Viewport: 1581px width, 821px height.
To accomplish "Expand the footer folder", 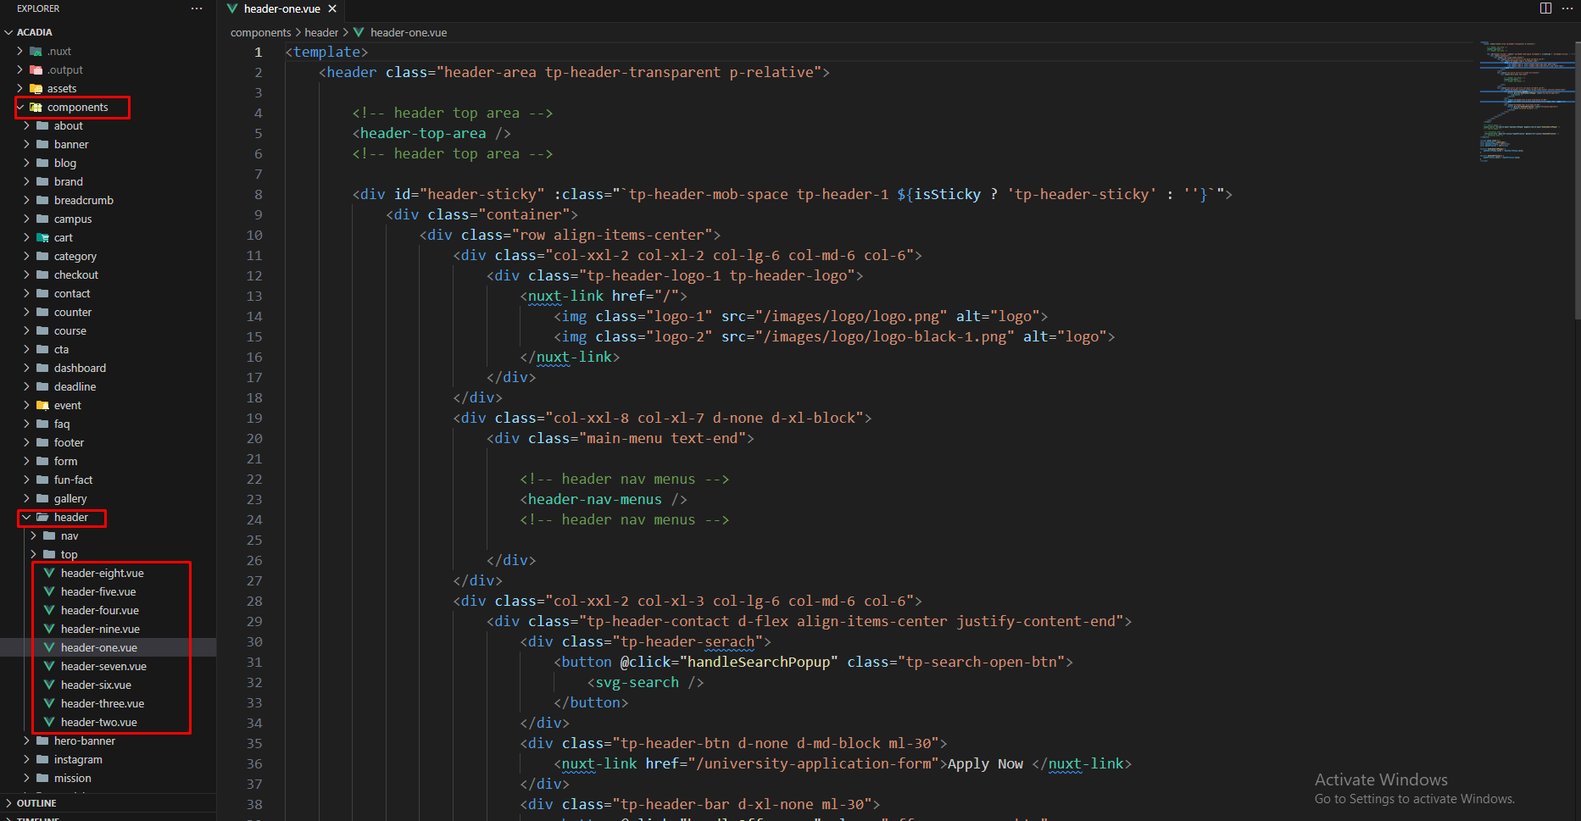I will [x=26, y=442].
